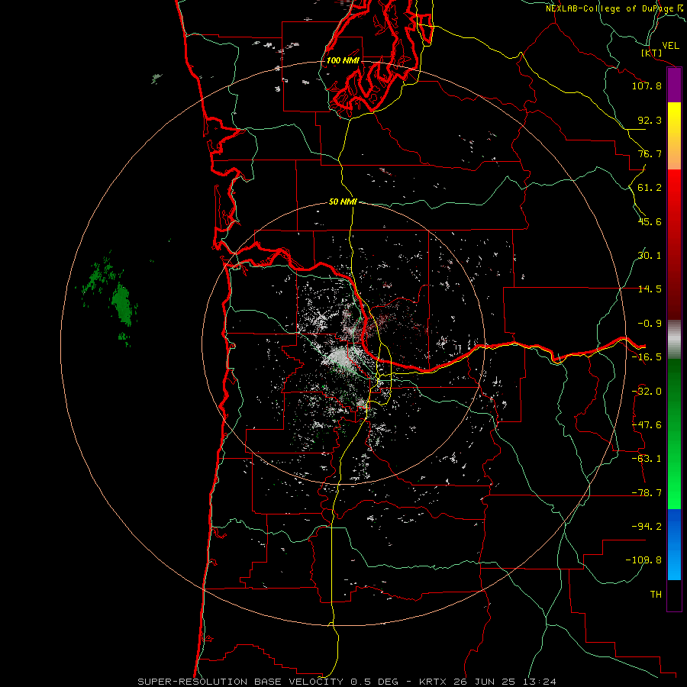Viewport: 687px width, 687px height.
Task: Select the -16.5 scale value
Action: coord(647,357)
